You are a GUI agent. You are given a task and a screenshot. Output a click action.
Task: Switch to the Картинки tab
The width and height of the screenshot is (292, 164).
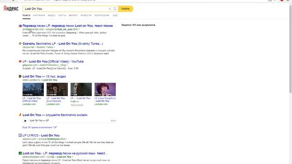pos(39,15)
